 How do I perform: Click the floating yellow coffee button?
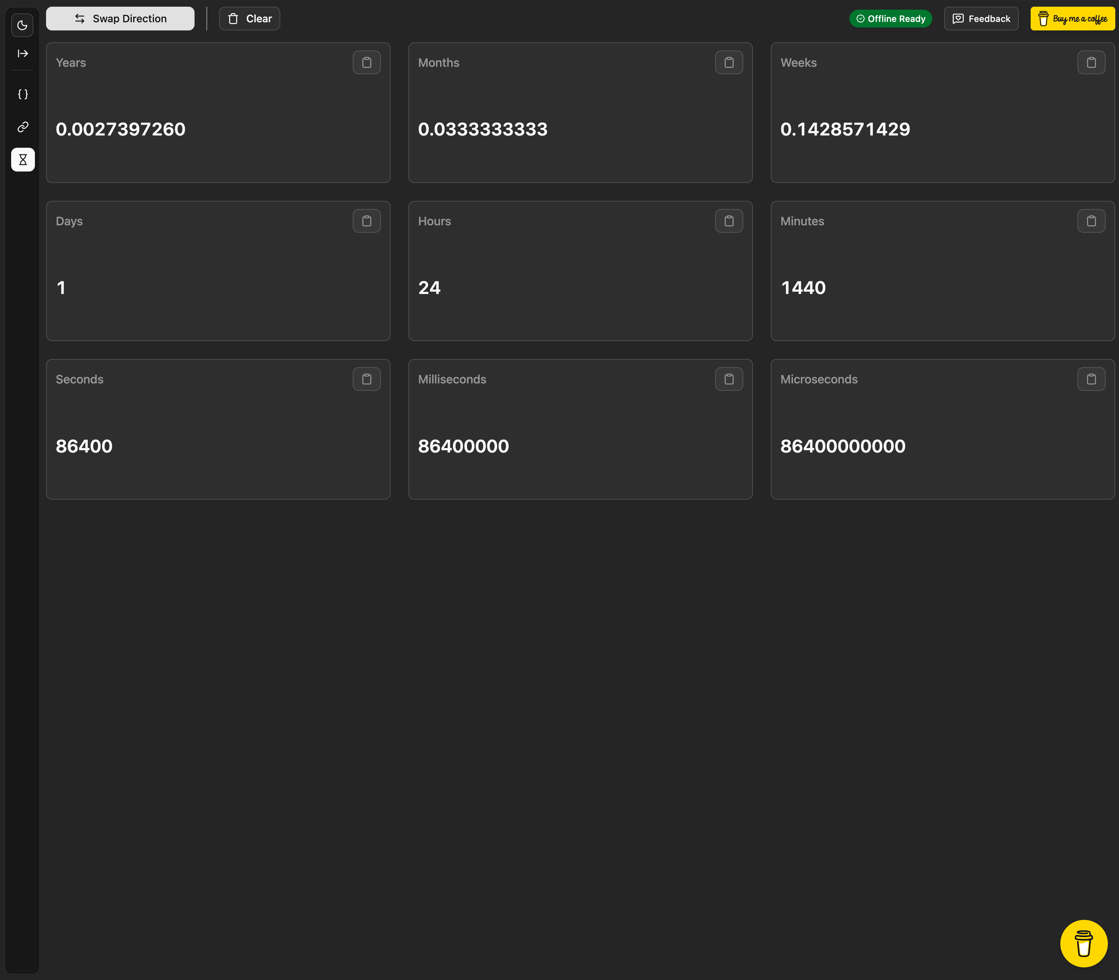click(x=1084, y=943)
